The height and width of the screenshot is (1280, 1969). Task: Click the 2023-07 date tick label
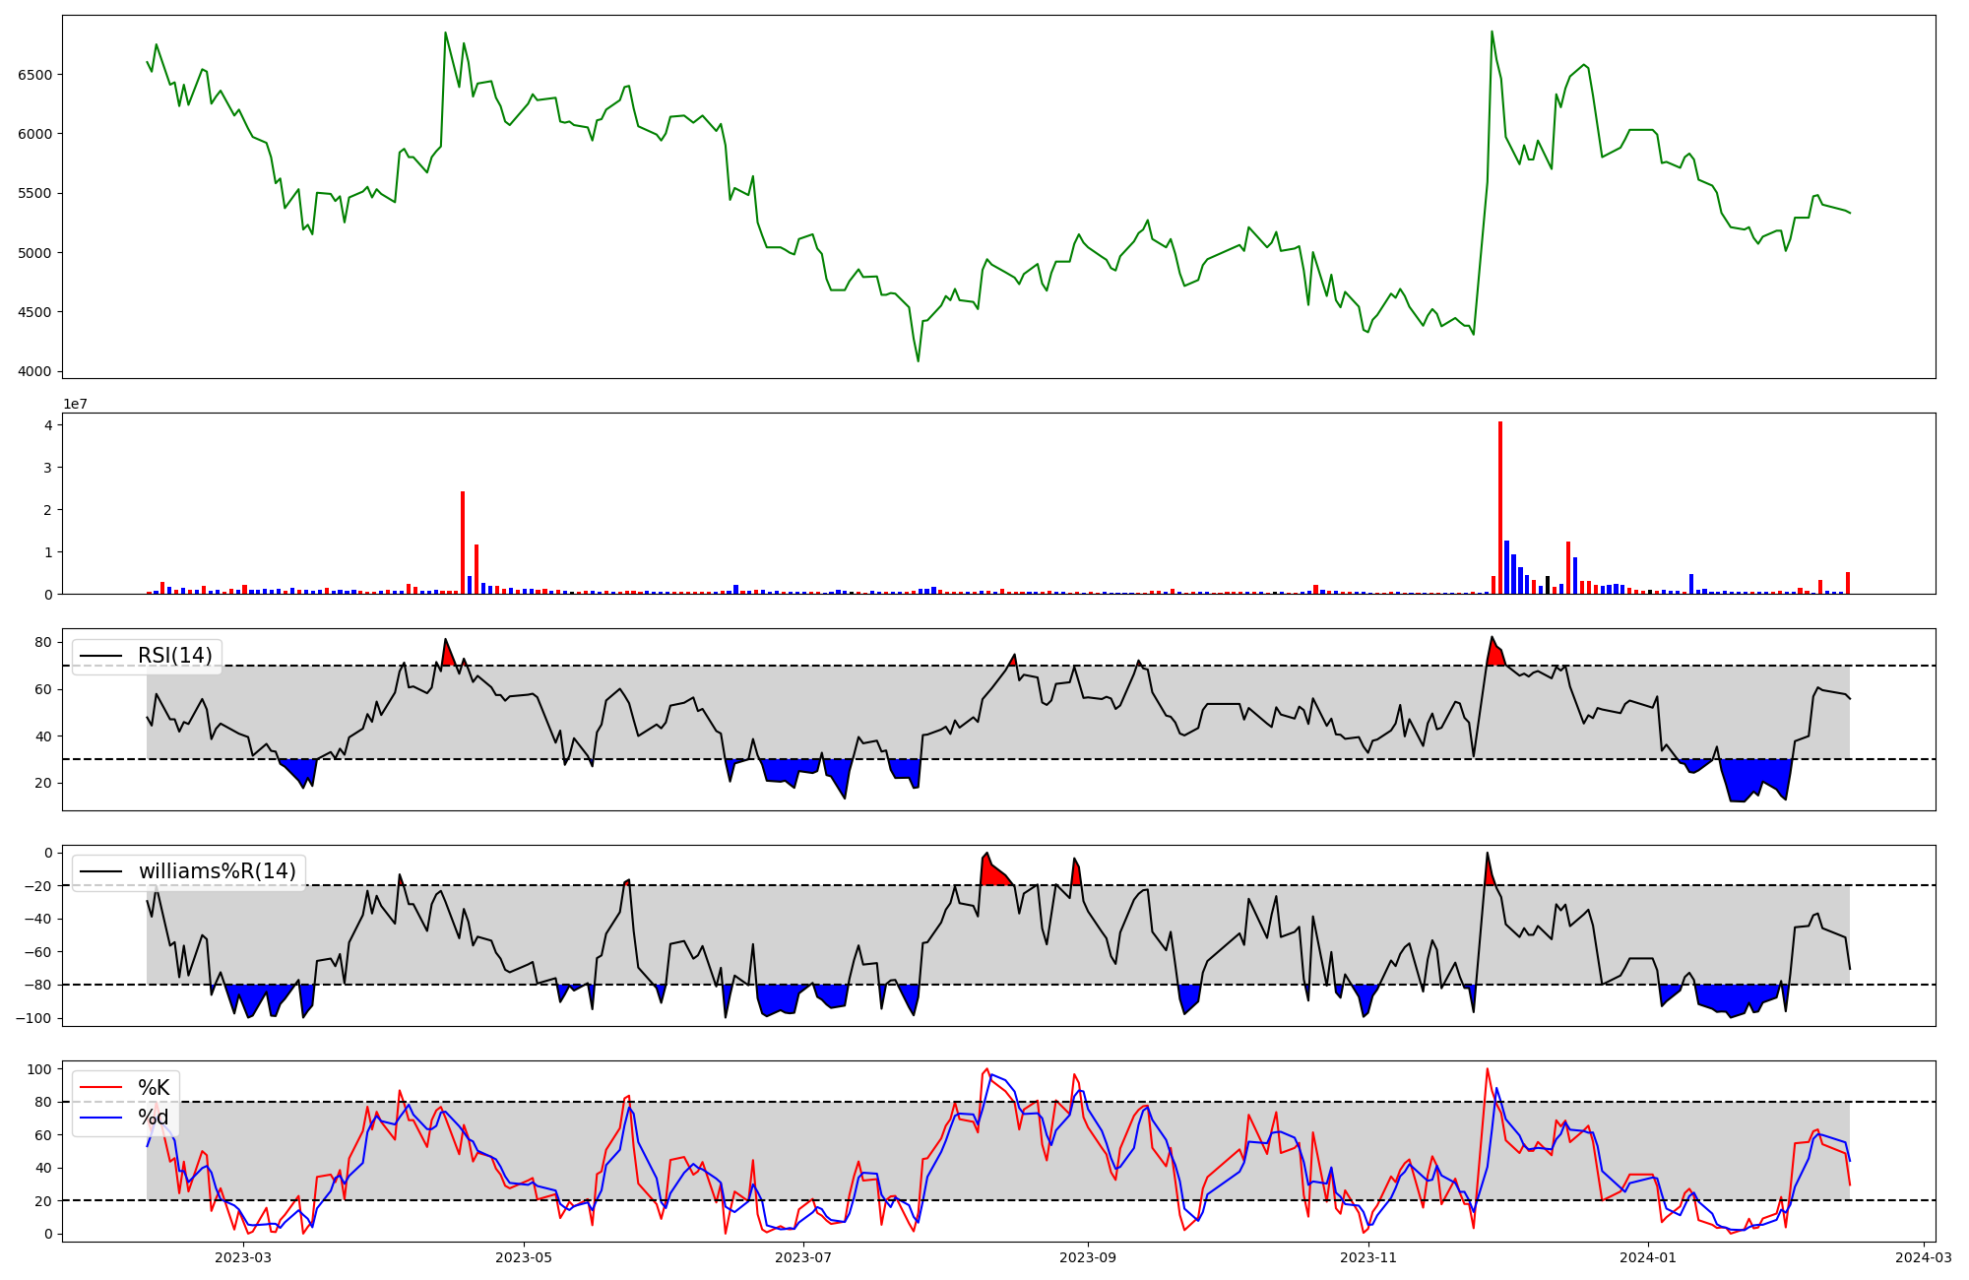click(804, 1257)
